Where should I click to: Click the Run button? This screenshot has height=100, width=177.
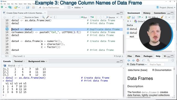coord(83,17)
